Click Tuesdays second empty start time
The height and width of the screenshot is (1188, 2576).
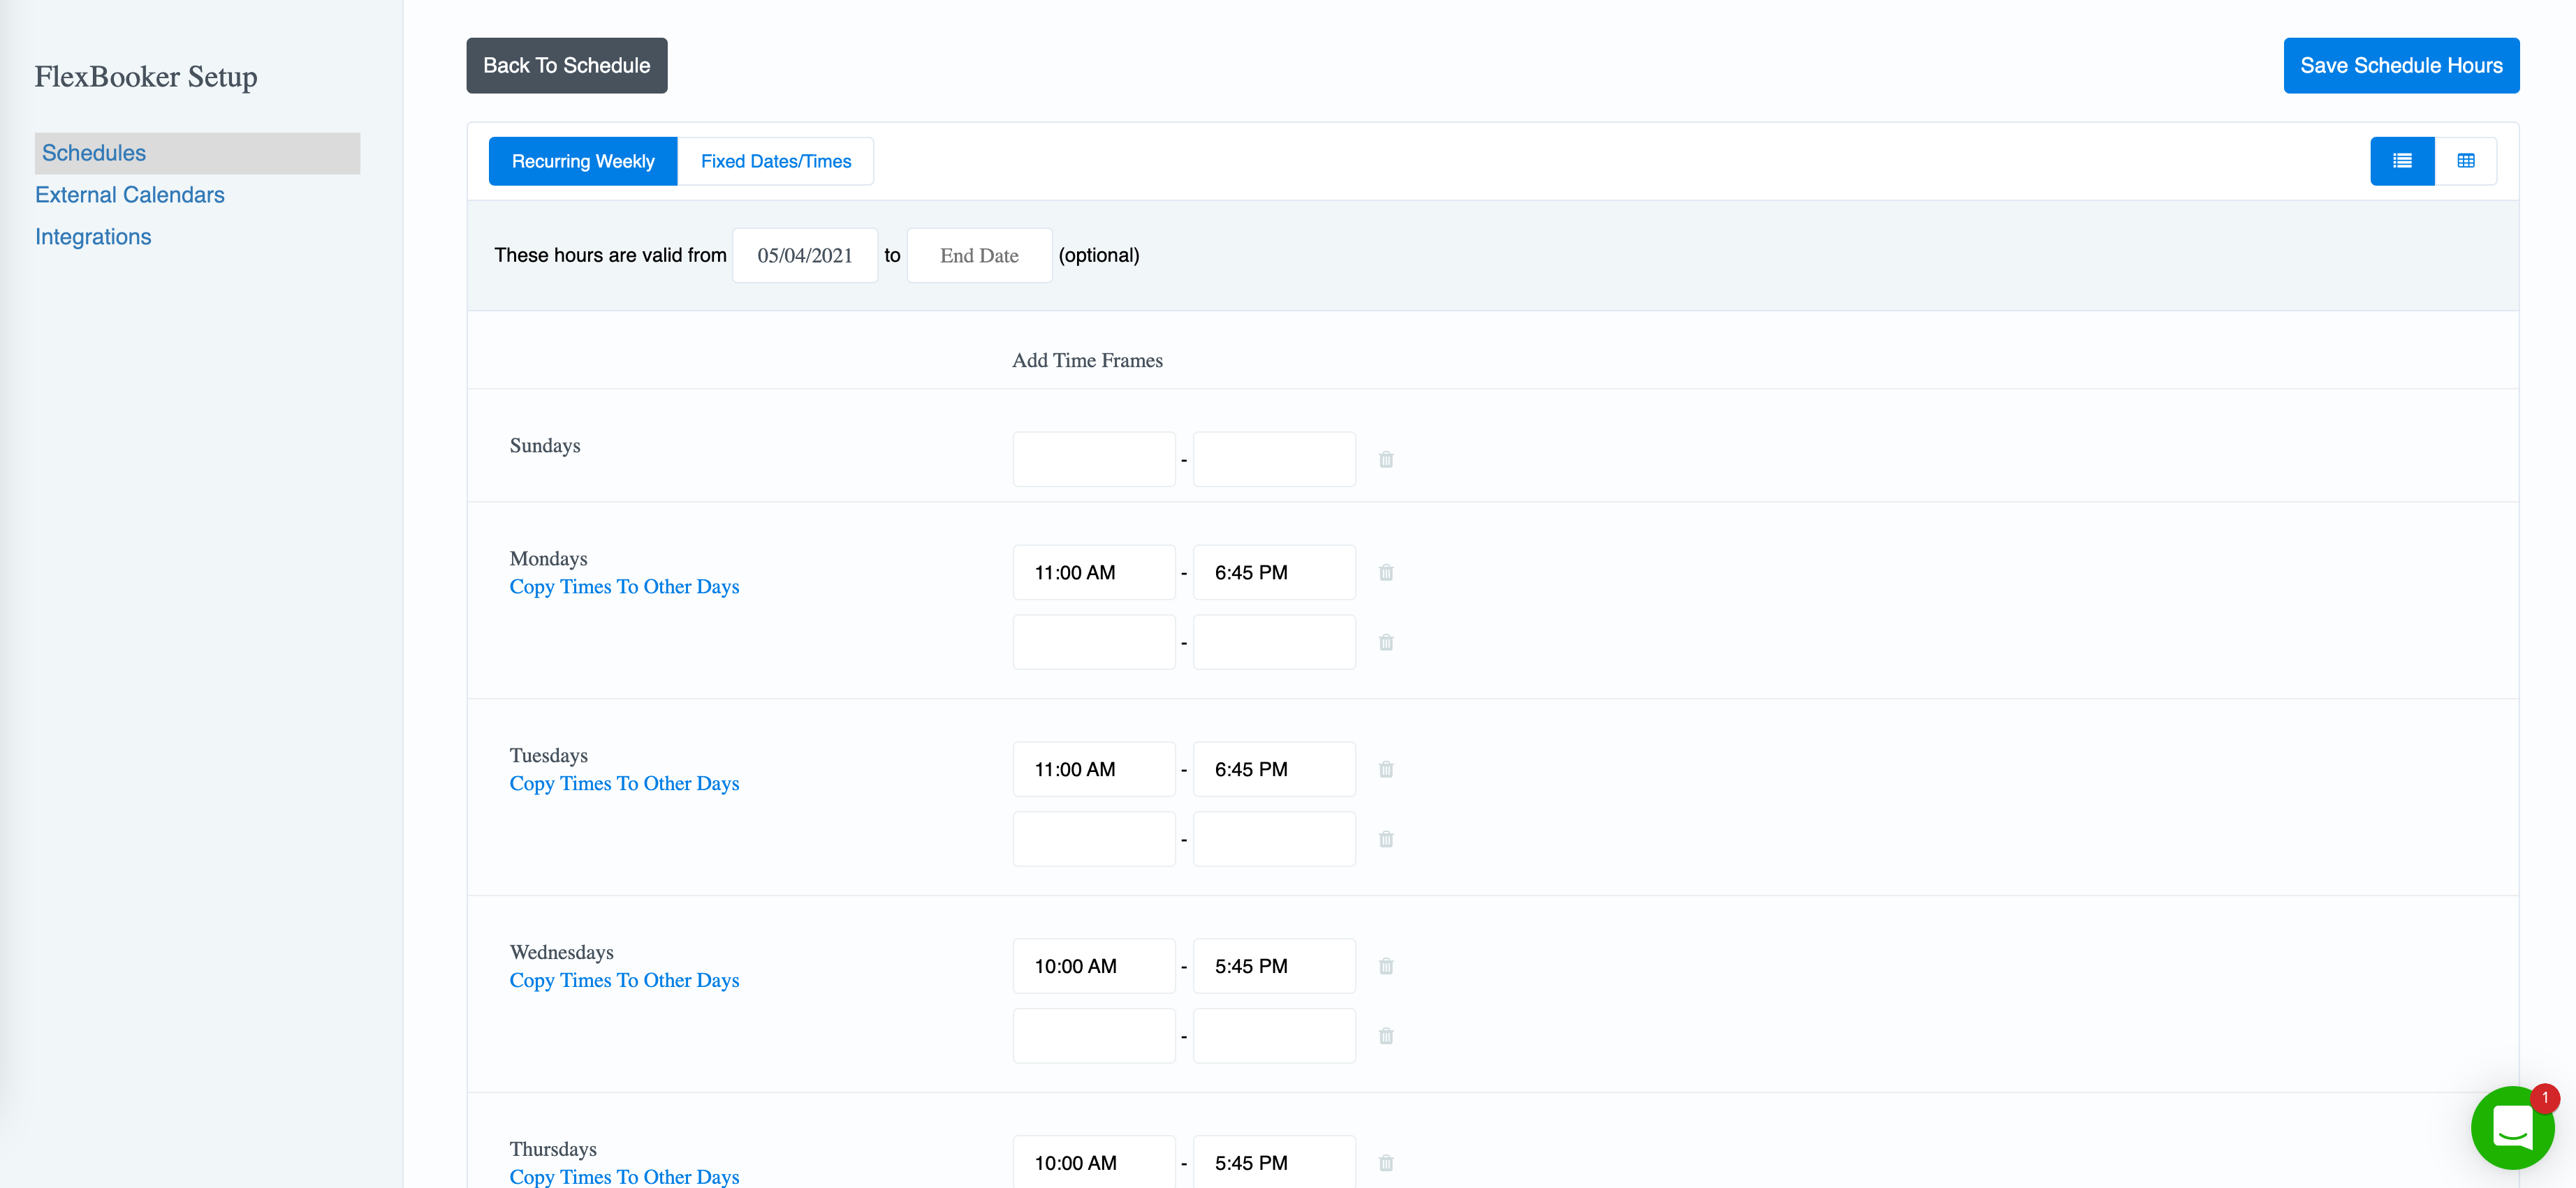pyautogui.click(x=1094, y=839)
